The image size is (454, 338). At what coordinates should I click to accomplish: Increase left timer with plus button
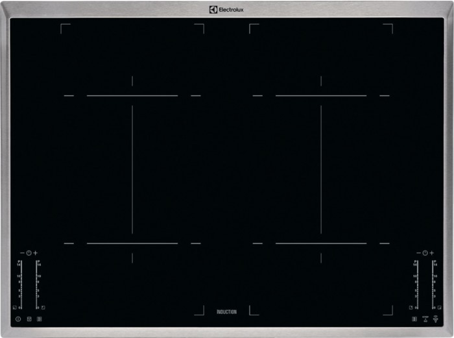click(36, 252)
